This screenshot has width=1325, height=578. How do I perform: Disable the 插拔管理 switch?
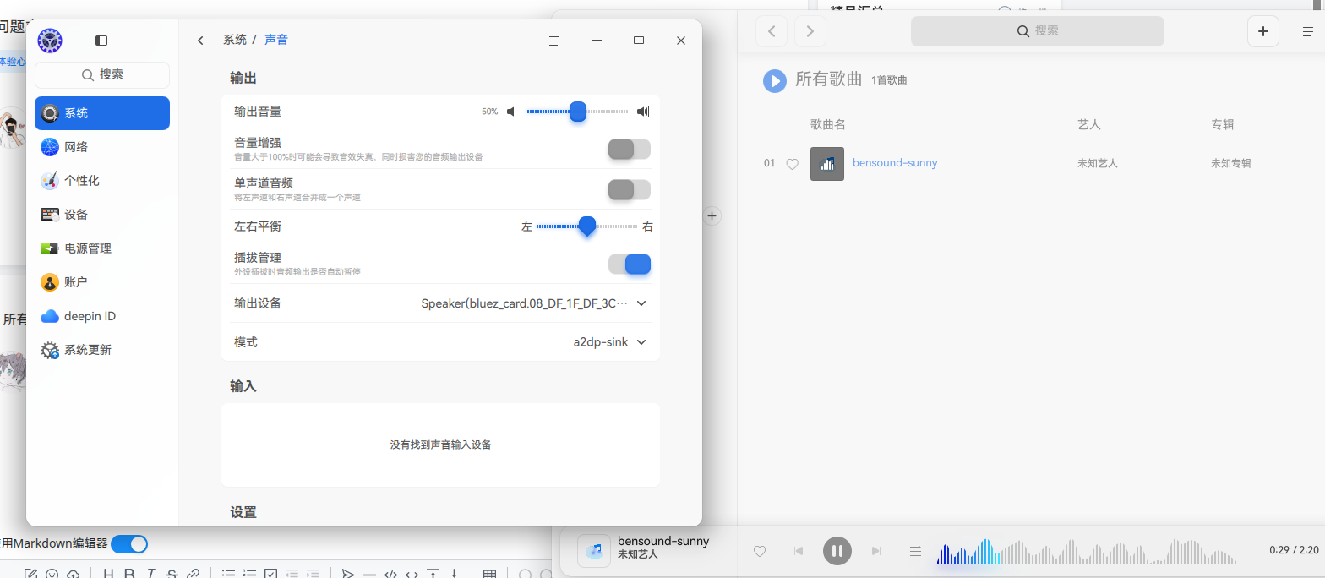coord(630,264)
